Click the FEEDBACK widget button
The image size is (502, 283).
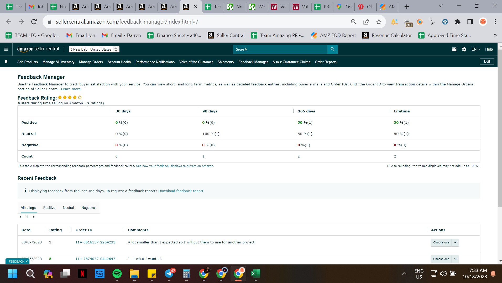16,262
